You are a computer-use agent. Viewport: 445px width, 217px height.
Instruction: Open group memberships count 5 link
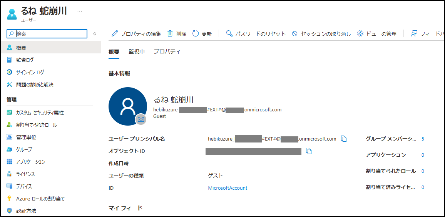click(x=423, y=139)
